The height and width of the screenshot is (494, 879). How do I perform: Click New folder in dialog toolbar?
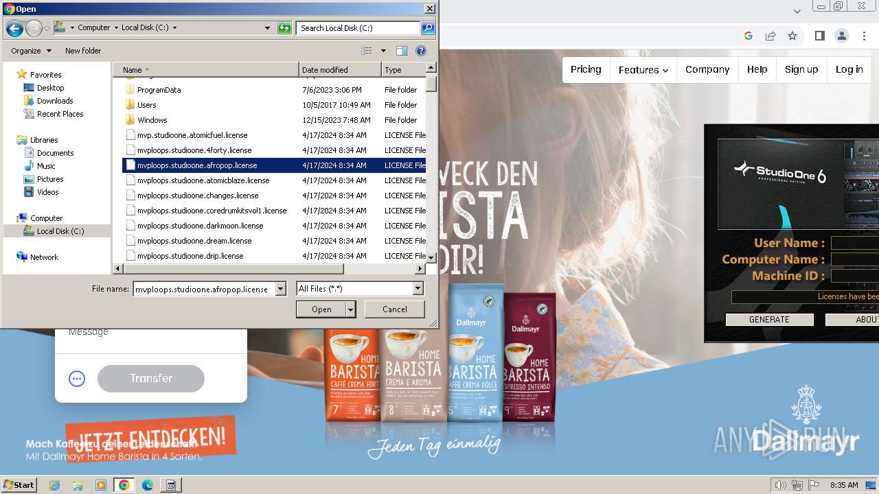pyautogui.click(x=83, y=51)
